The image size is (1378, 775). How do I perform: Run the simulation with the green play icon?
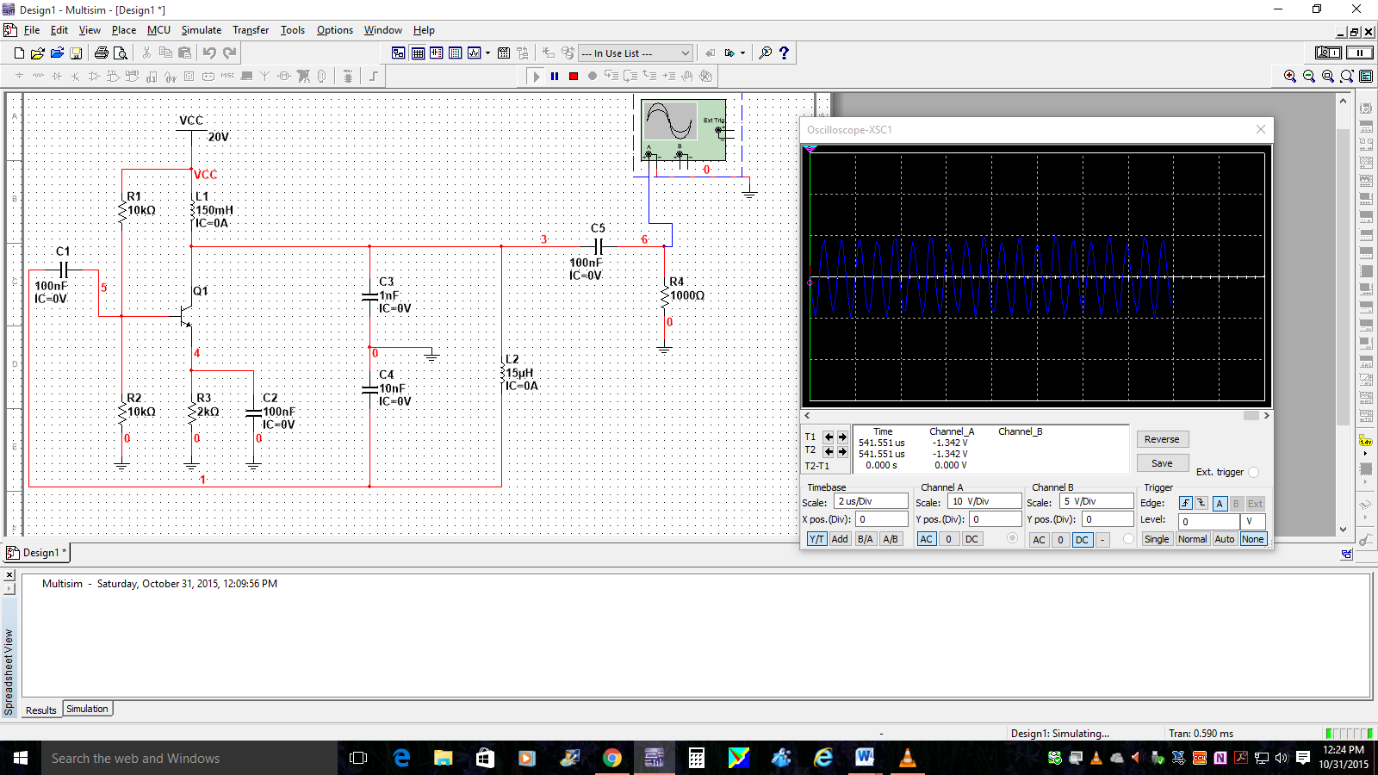(536, 76)
